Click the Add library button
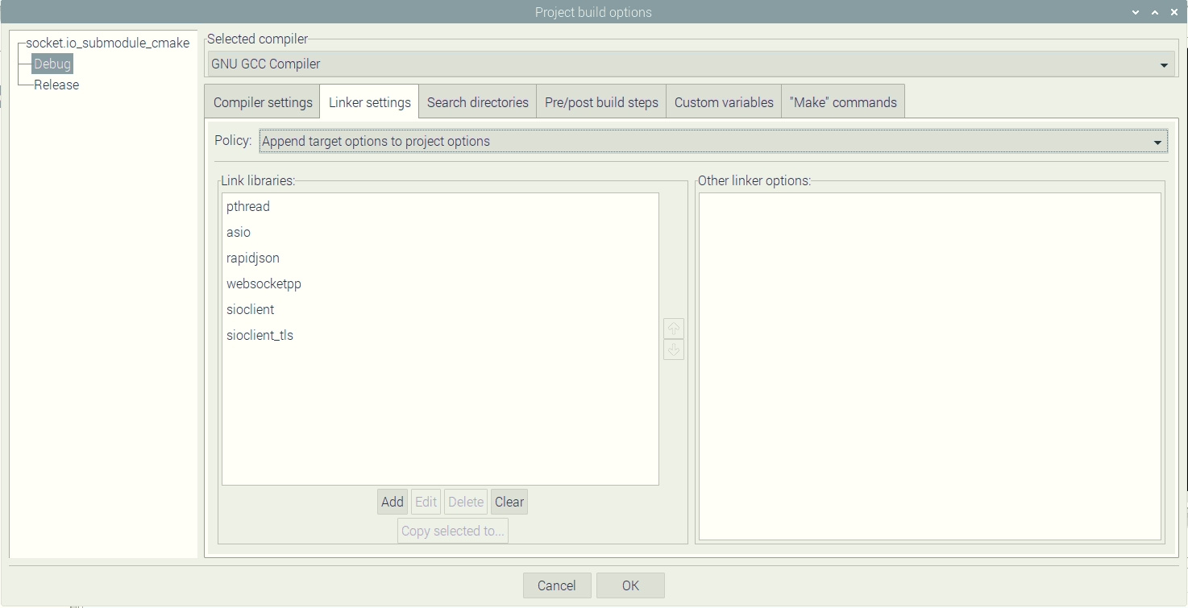The image size is (1188, 608). click(x=393, y=502)
